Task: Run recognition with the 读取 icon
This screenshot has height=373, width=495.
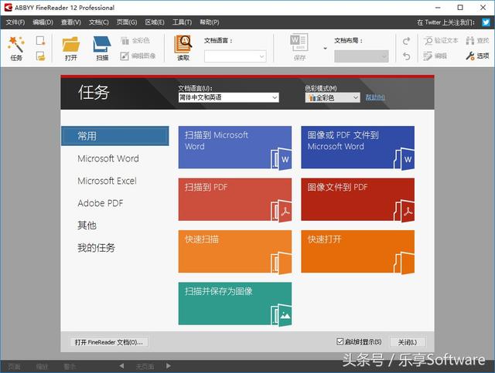Action: tap(183, 45)
